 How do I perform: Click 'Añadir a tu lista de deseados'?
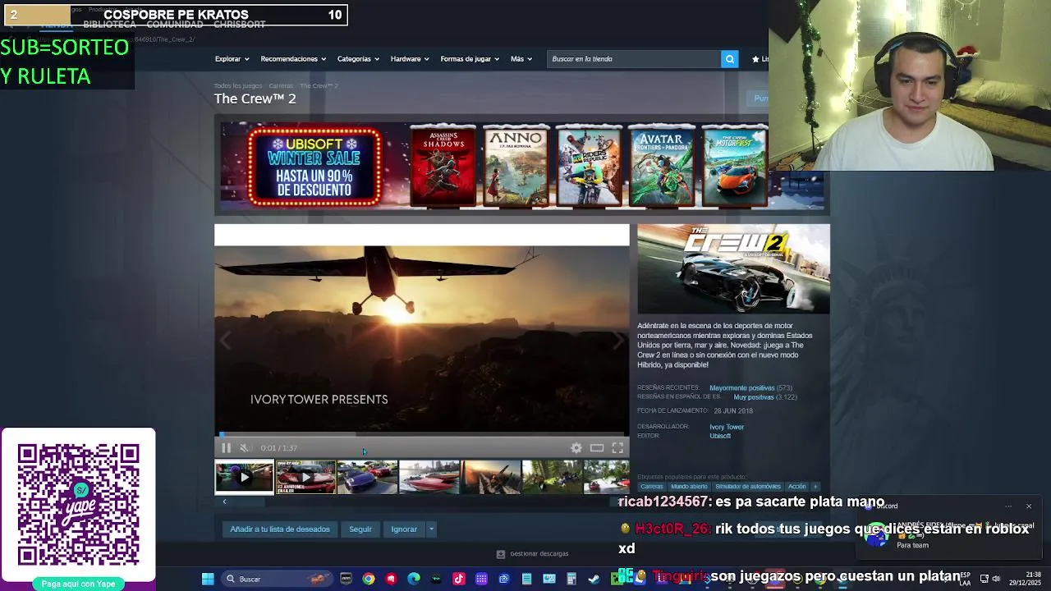click(x=280, y=529)
